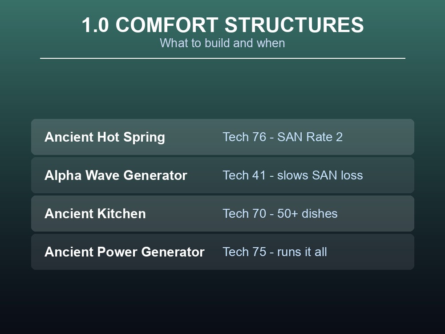Select the word COMFORT in the heading
445x334 pixels.
(167, 25)
